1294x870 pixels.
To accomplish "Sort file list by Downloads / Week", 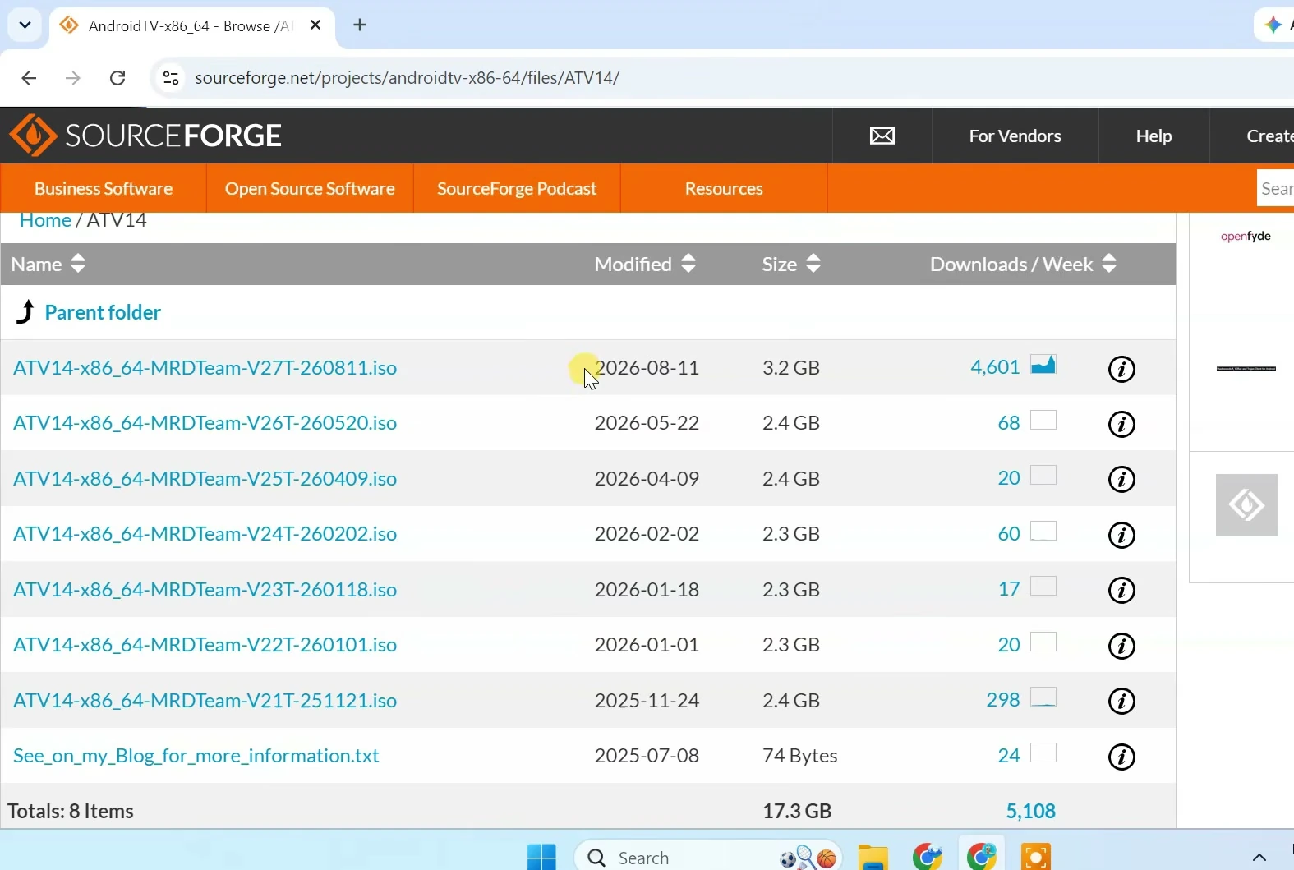I will click(1023, 264).
